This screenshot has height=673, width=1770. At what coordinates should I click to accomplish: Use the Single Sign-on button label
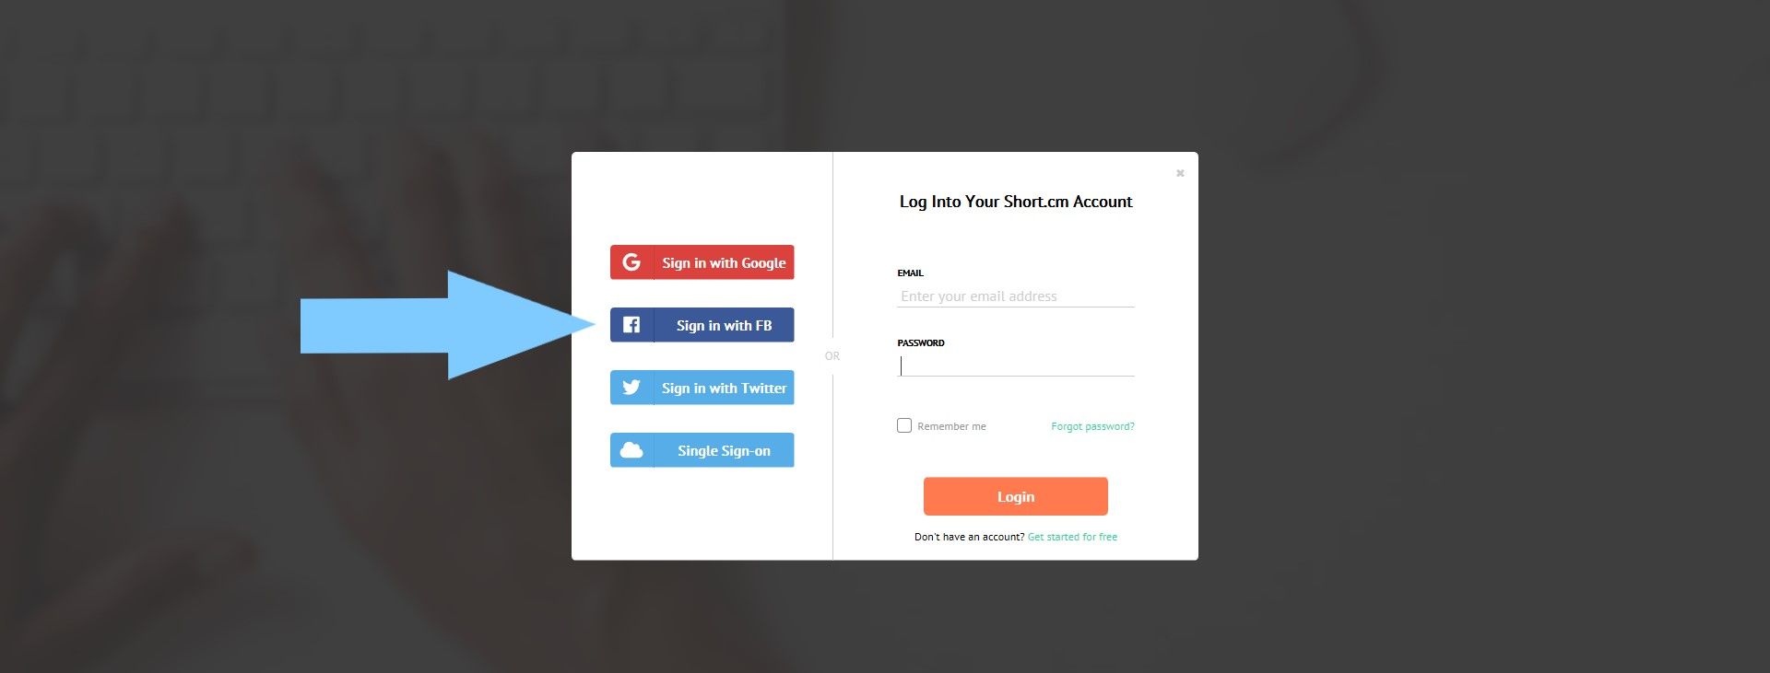click(724, 450)
